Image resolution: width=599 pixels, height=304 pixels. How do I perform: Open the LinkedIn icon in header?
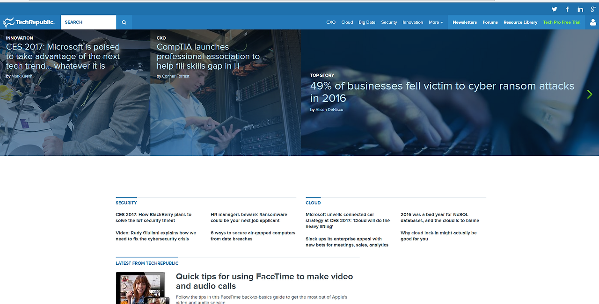click(x=580, y=9)
